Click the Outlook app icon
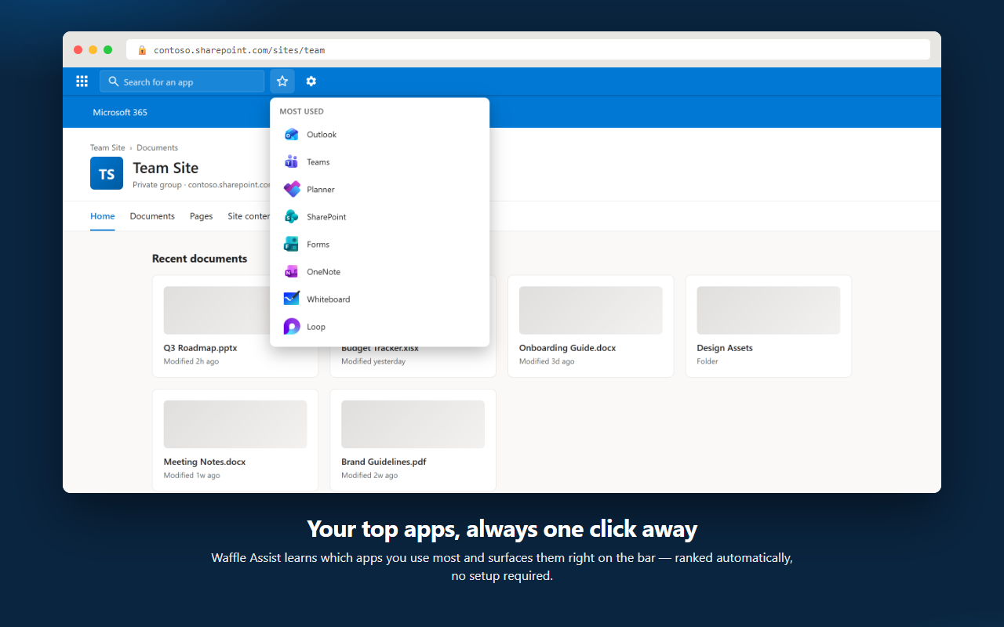Screen dimensions: 1004x627 [x=292, y=135]
